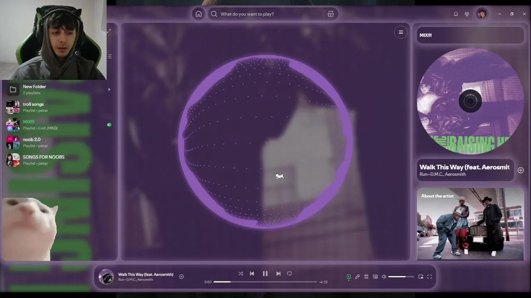Open the miniplayer icon

pos(421,276)
